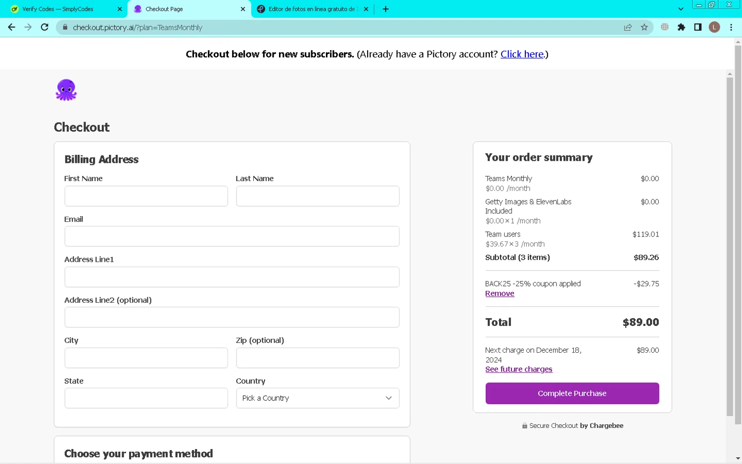
Task: Click the Billing Address heading
Action: click(x=101, y=159)
